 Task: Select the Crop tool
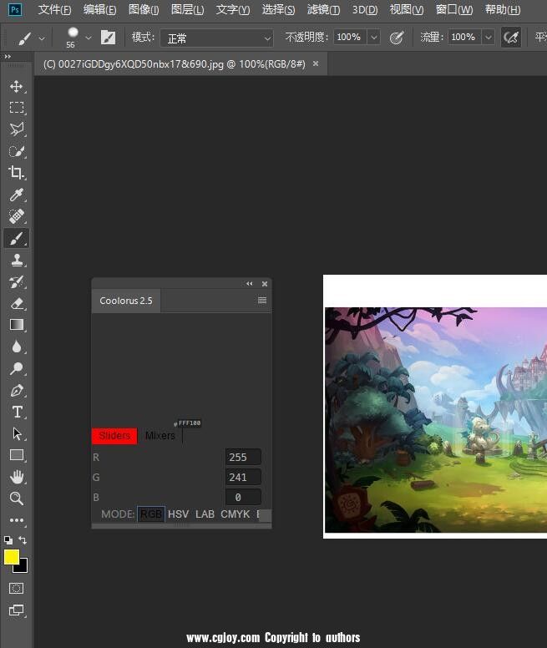click(x=16, y=173)
